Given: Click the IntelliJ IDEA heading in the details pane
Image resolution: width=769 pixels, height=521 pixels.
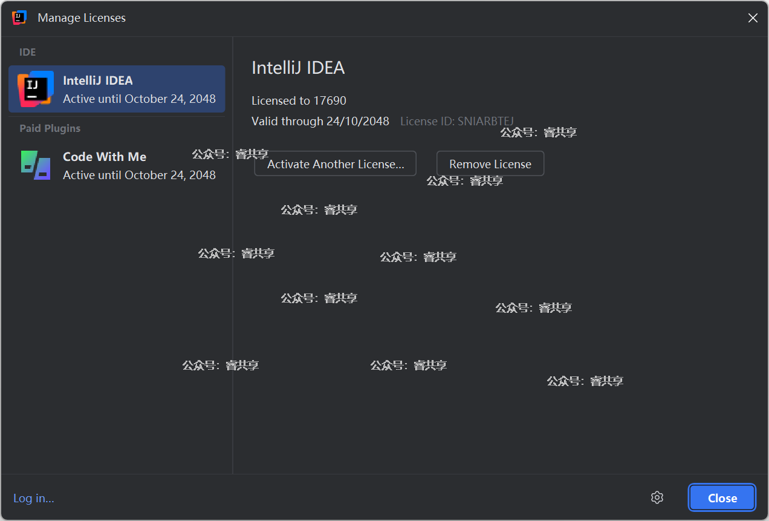Looking at the screenshot, I should pos(298,68).
